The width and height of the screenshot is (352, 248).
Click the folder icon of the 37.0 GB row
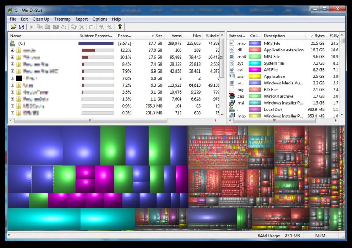(x=19, y=50)
